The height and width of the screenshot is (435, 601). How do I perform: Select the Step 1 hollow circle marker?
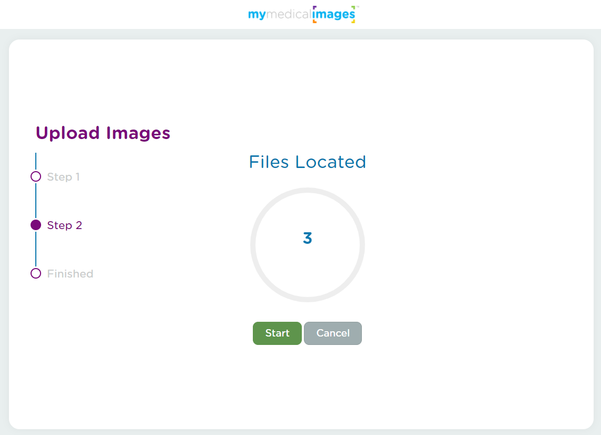click(x=36, y=176)
